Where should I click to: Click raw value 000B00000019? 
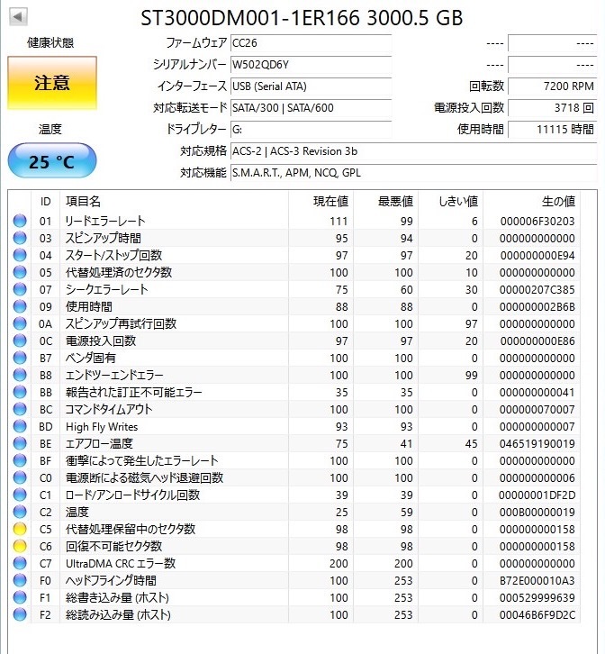pyautogui.click(x=537, y=513)
